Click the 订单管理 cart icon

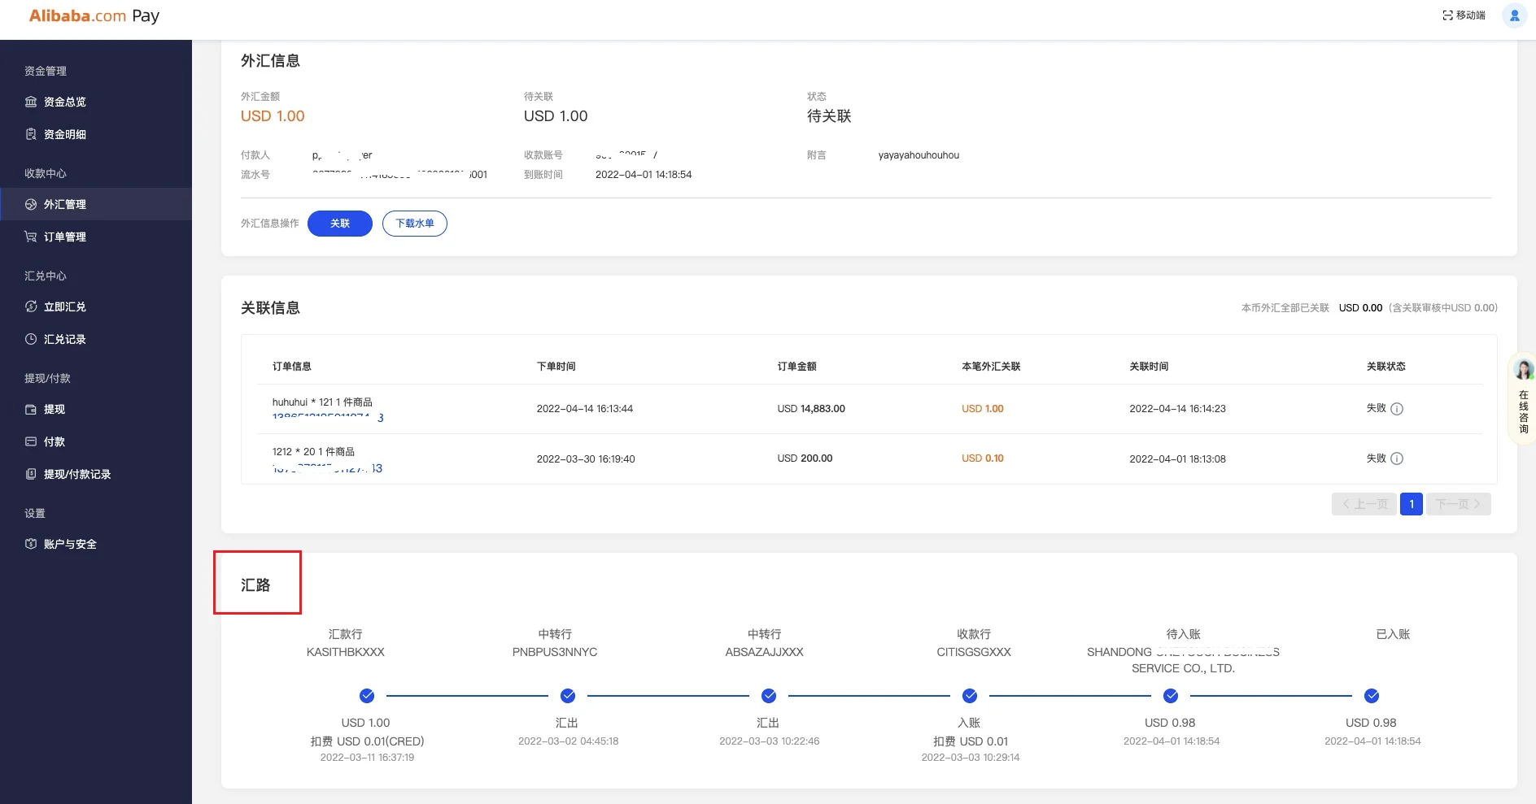click(31, 237)
